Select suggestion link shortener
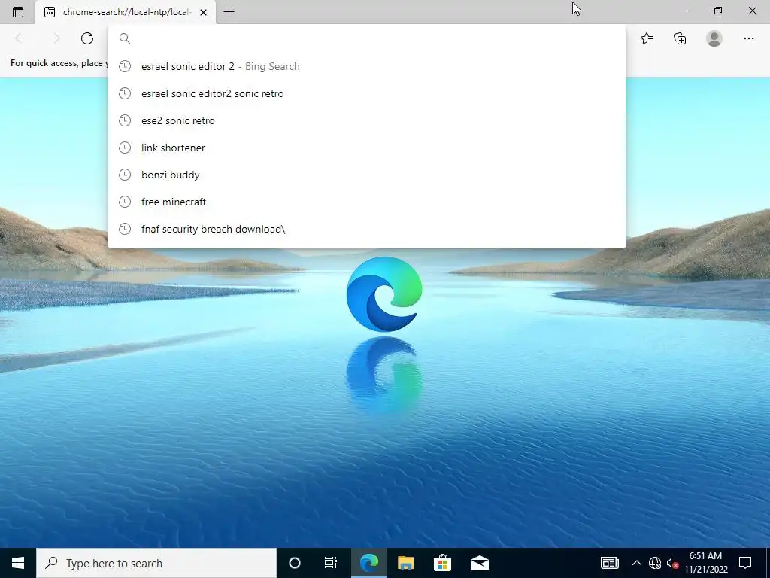Image resolution: width=770 pixels, height=578 pixels. click(367, 148)
